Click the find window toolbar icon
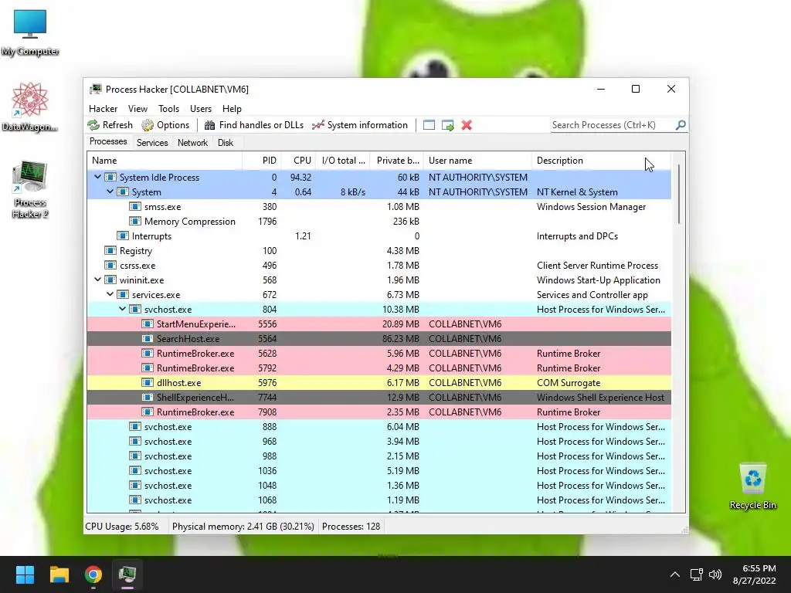 point(429,125)
